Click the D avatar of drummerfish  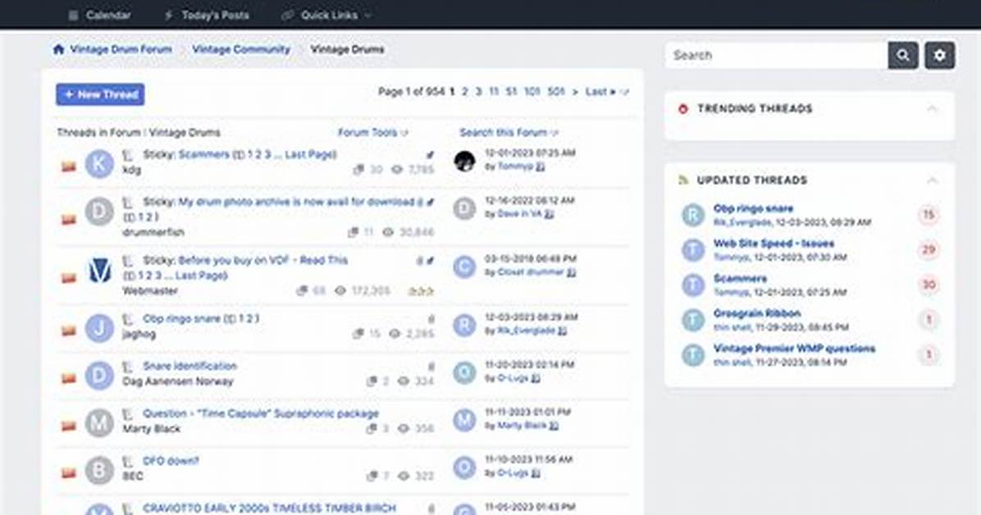pos(99,212)
